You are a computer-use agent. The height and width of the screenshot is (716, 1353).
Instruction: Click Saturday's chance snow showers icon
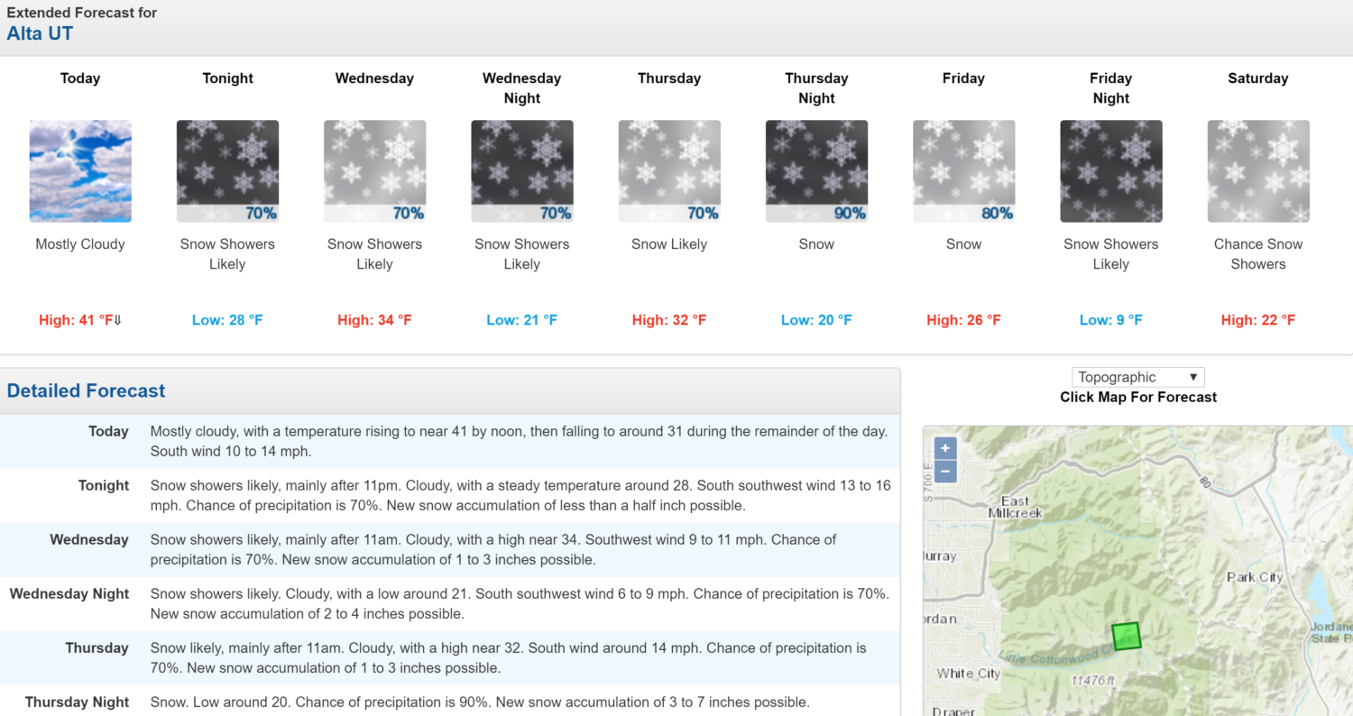click(x=1258, y=171)
